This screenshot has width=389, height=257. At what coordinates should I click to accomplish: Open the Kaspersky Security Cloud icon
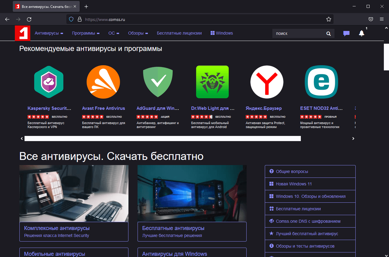(x=49, y=82)
